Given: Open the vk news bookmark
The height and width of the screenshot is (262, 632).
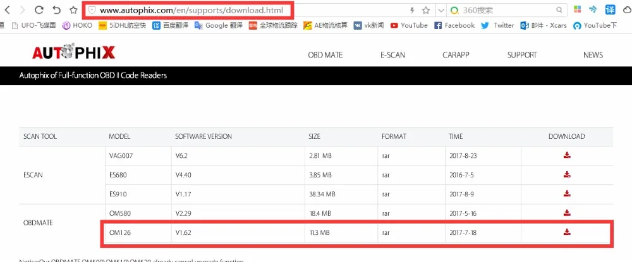Looking at the screenshot, I should tap(368, 25).
